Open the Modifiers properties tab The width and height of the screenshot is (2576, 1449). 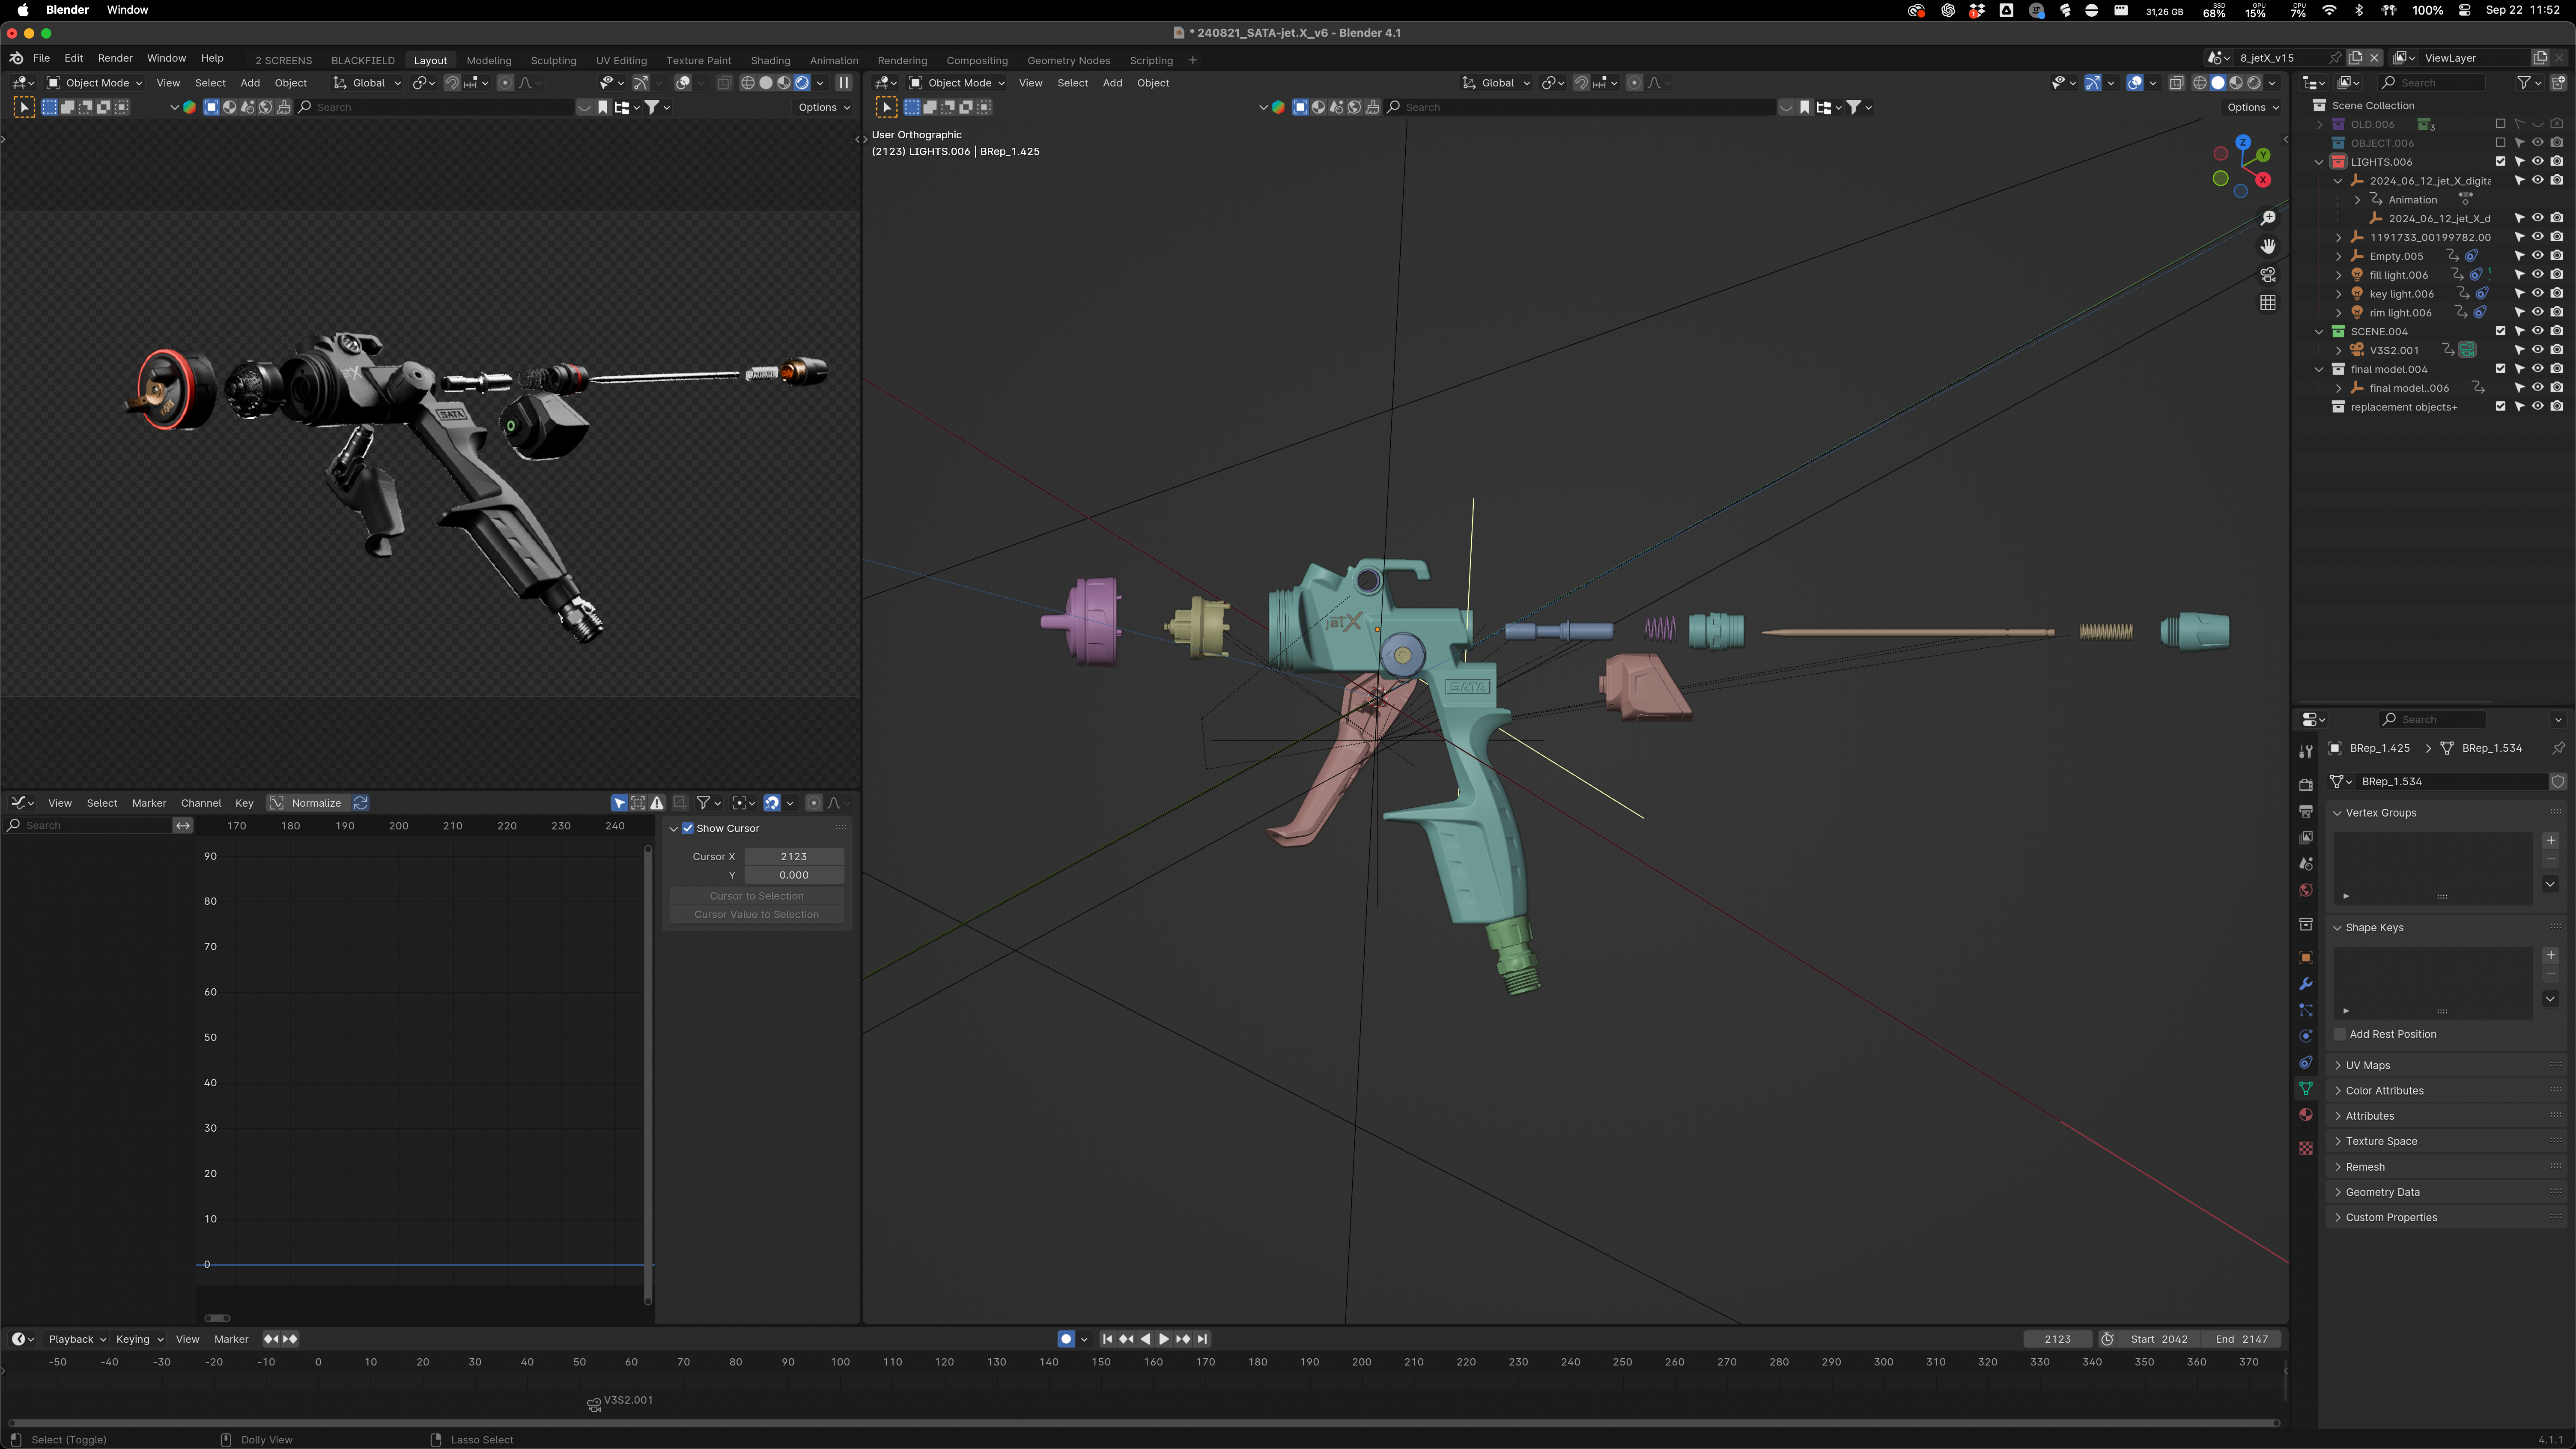2306,984
